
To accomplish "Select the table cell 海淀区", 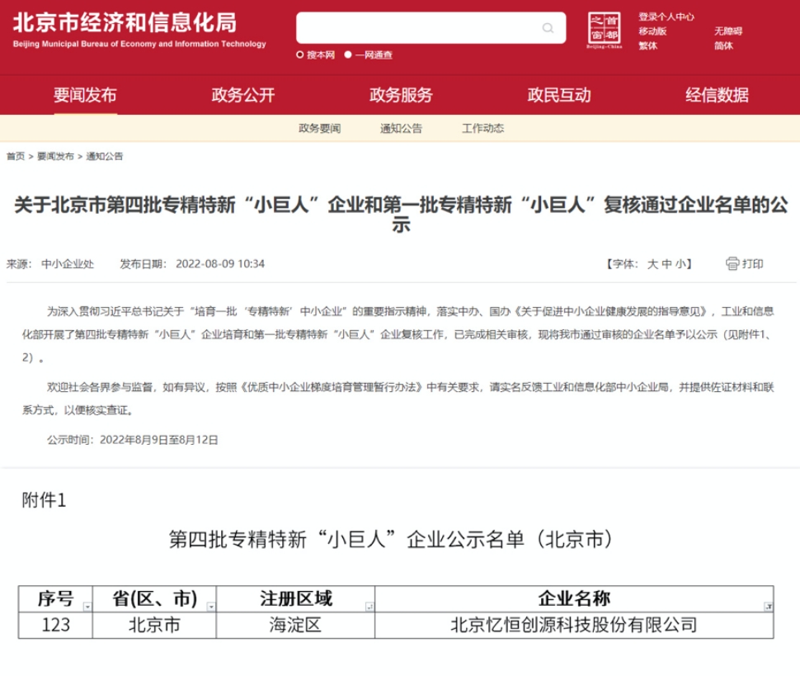I will click(x=295, y=625).
